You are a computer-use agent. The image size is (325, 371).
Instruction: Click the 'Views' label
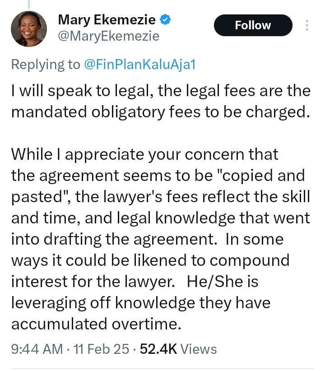(198, 349)
